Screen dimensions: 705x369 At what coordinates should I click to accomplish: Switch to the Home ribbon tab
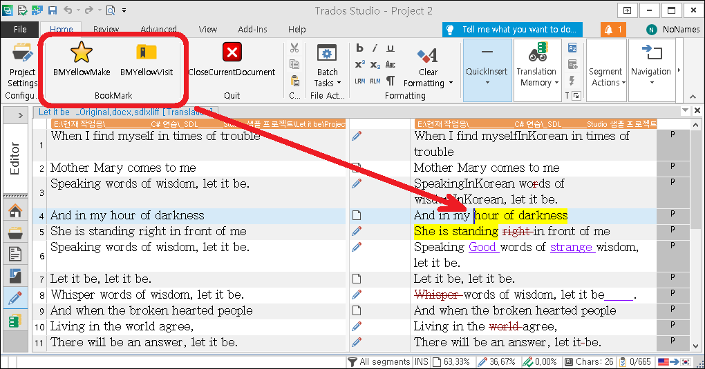[61, 29]
